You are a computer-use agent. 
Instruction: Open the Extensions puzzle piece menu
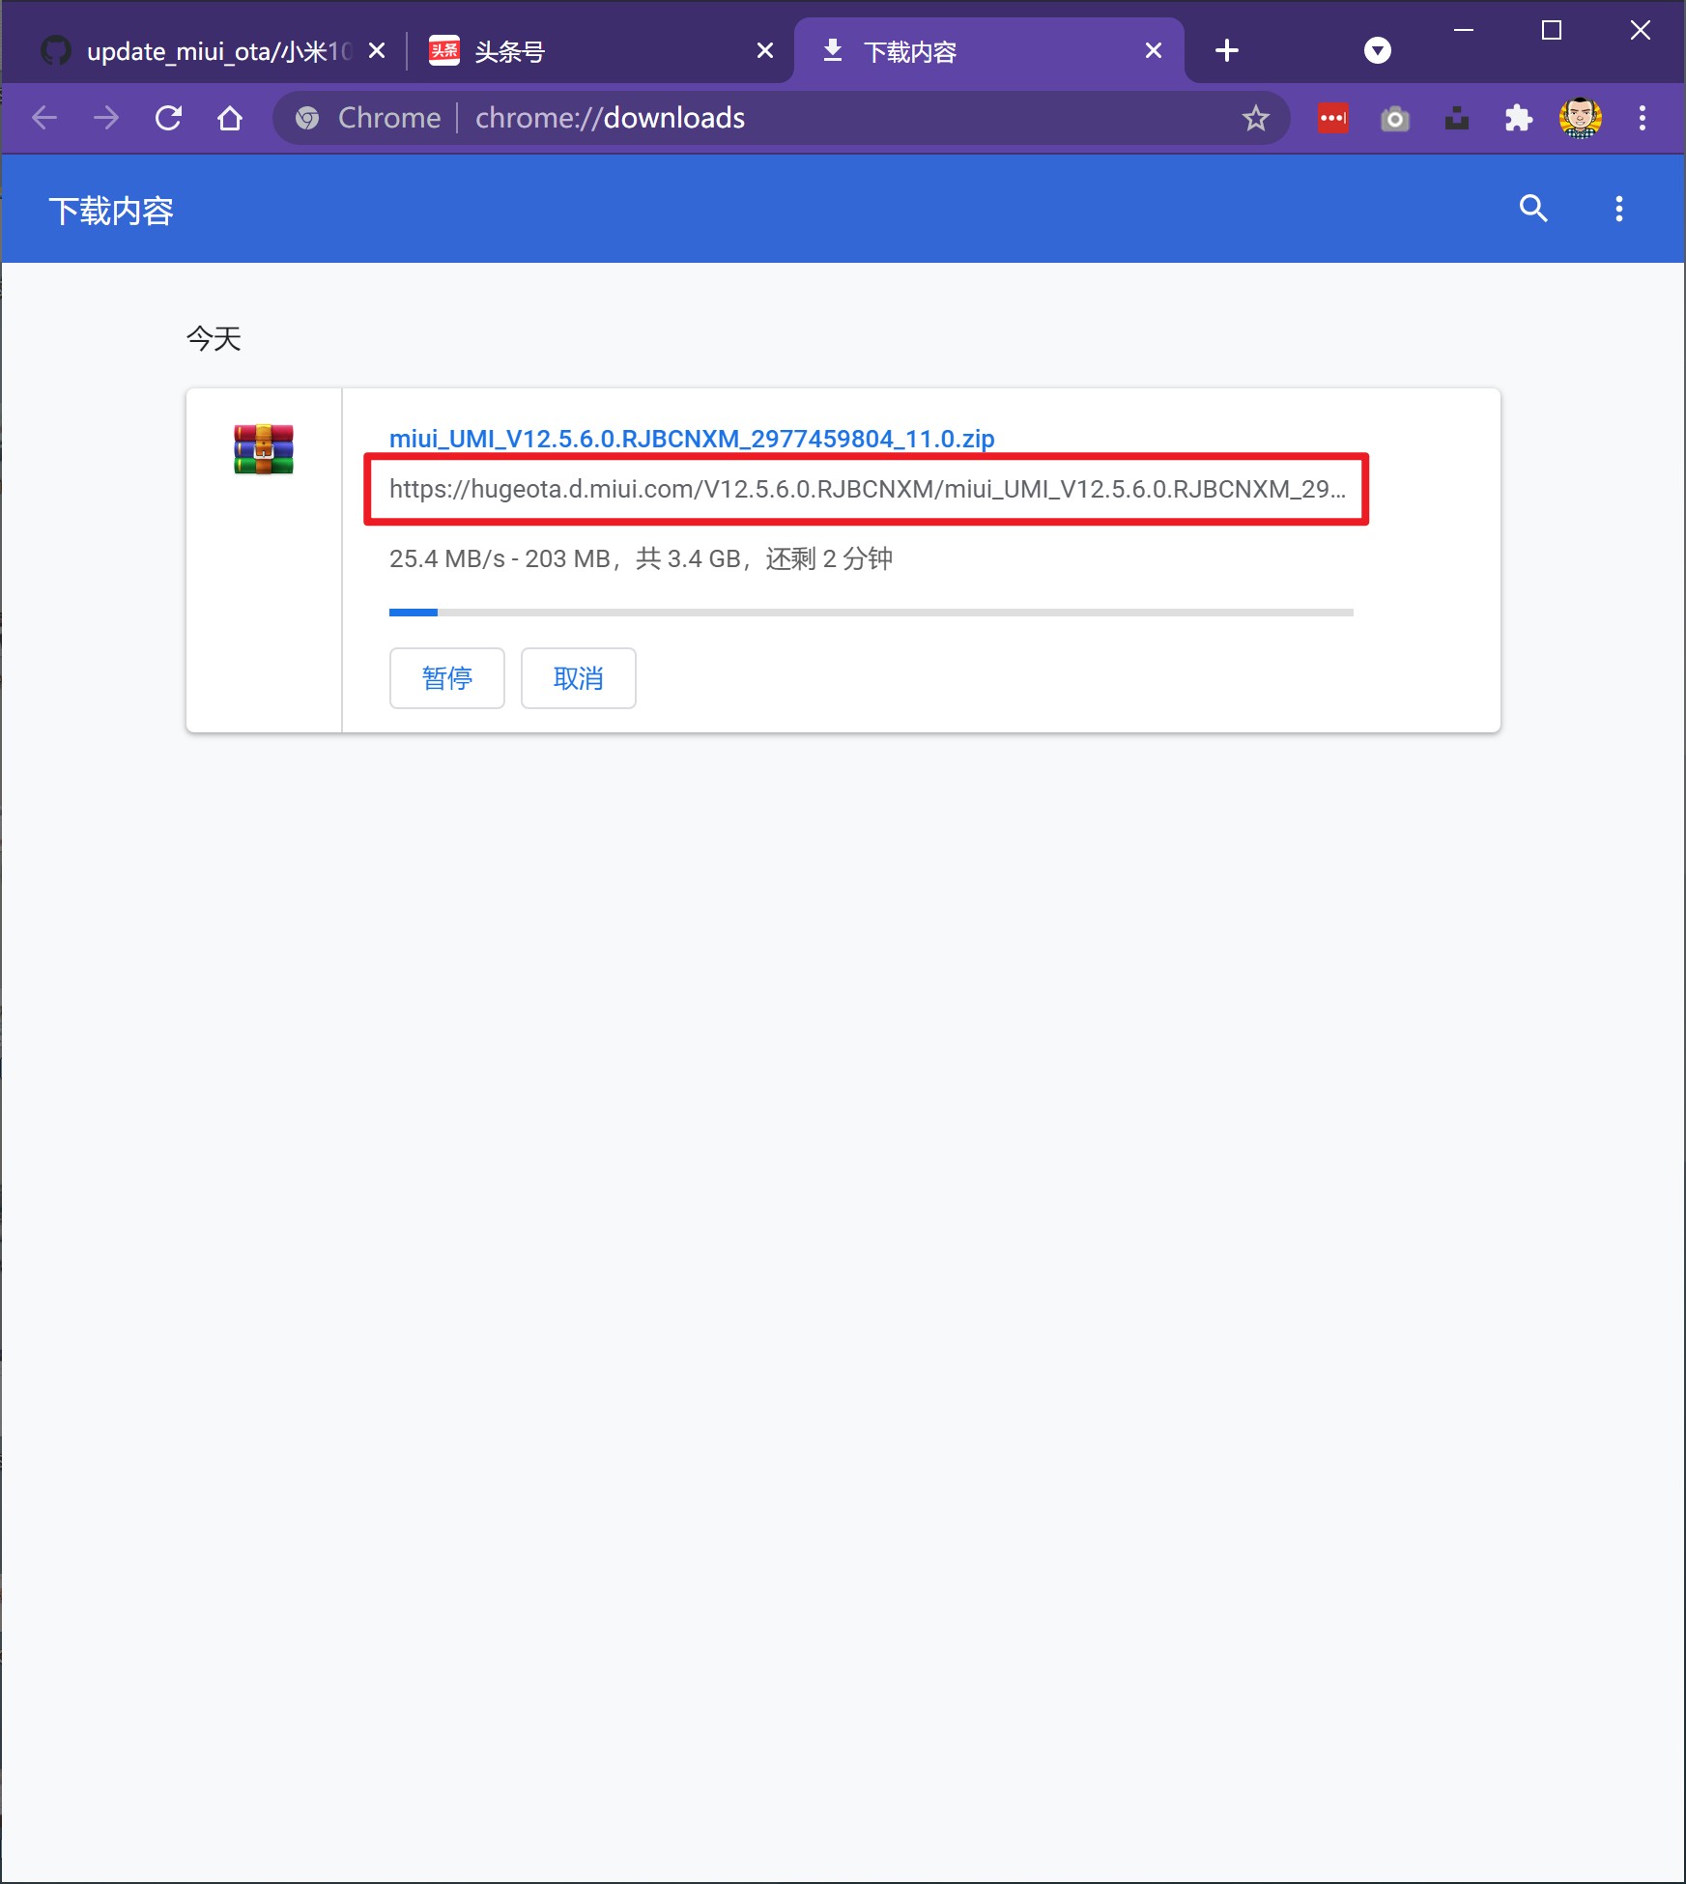(x=1519, y=117)
